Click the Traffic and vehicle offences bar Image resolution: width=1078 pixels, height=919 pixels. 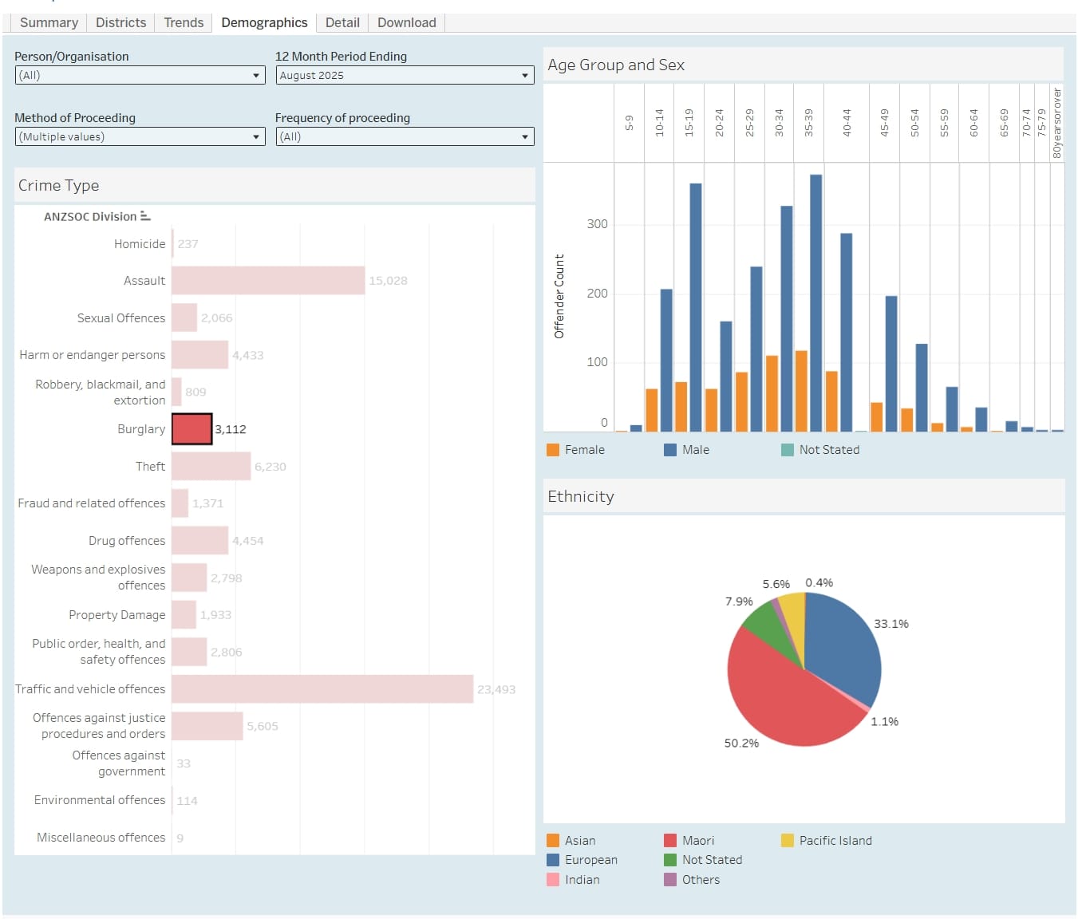(322, 689)
